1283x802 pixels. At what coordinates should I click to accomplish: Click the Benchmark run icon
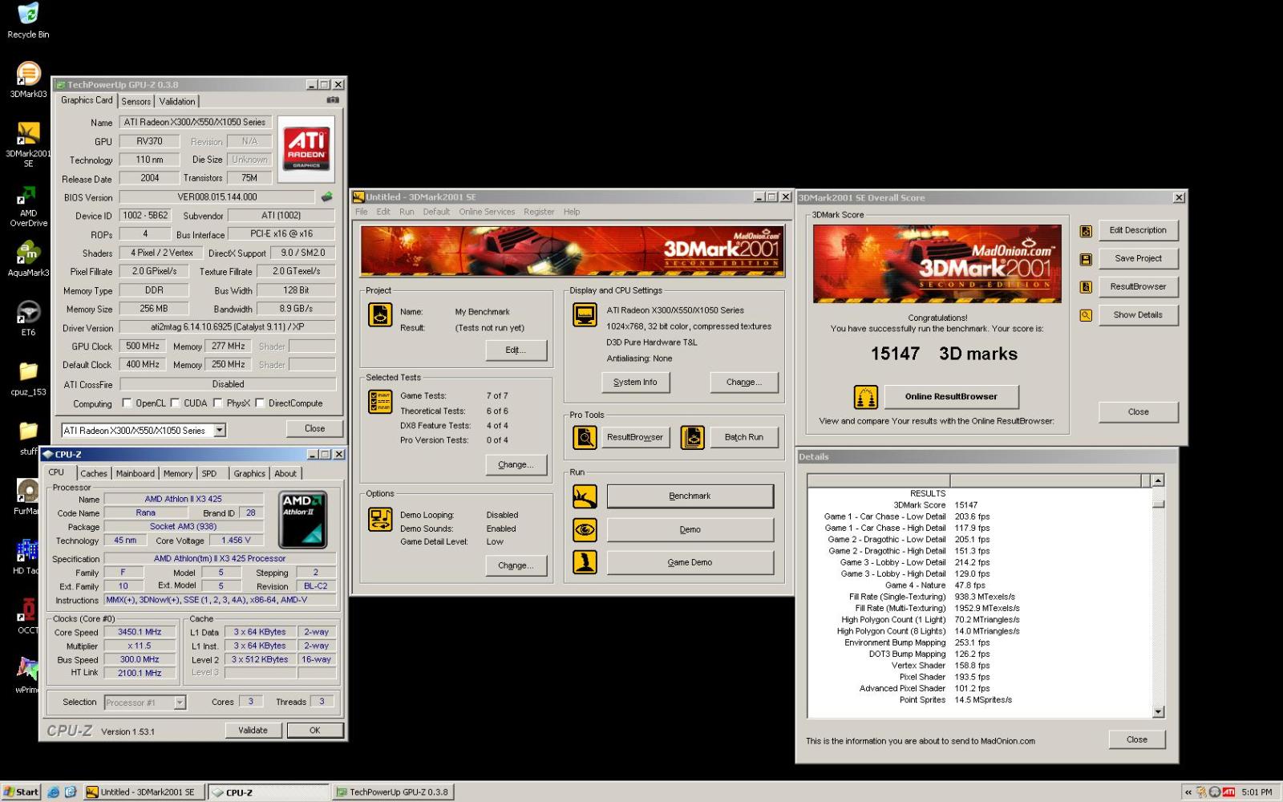(x=585, y=496)
